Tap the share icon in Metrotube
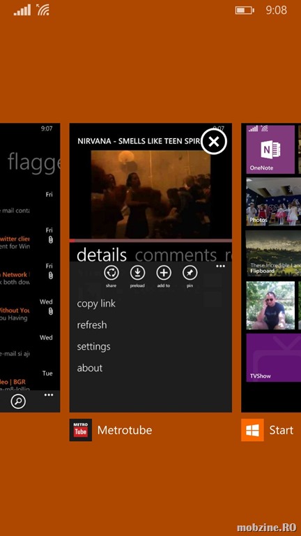Image resolution: width=301 pixels, height=536 pixels. (111, 273)
